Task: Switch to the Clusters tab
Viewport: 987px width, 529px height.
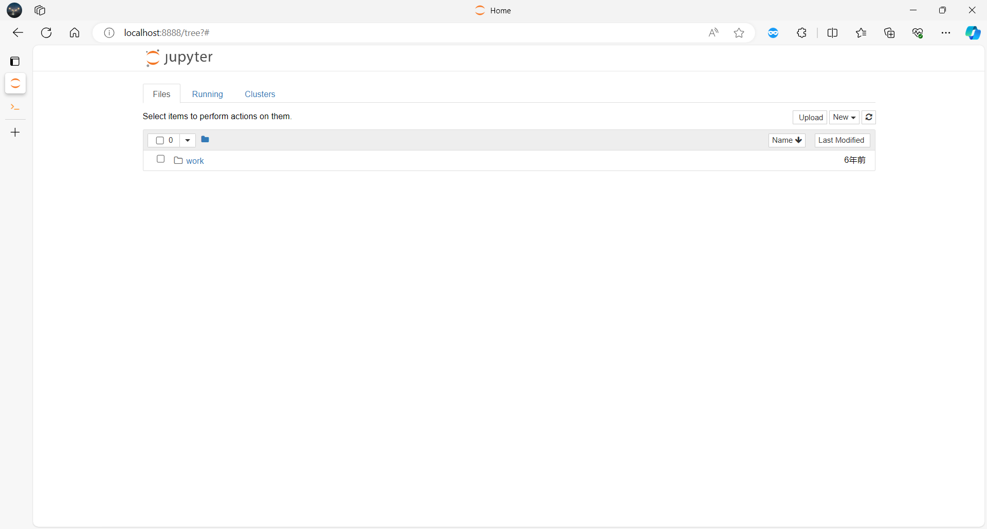Action: click(260, 94)
